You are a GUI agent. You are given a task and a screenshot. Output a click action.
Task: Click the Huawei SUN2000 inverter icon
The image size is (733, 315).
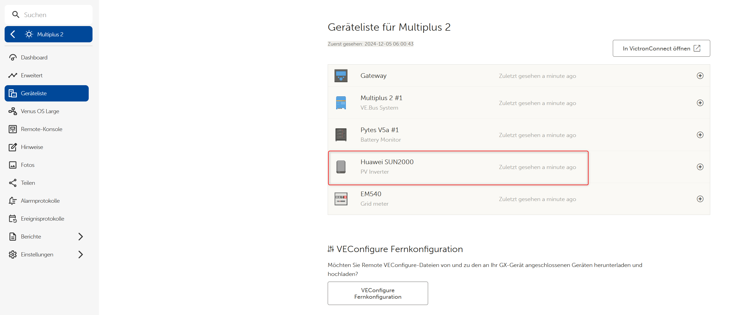tap(341, 167)
